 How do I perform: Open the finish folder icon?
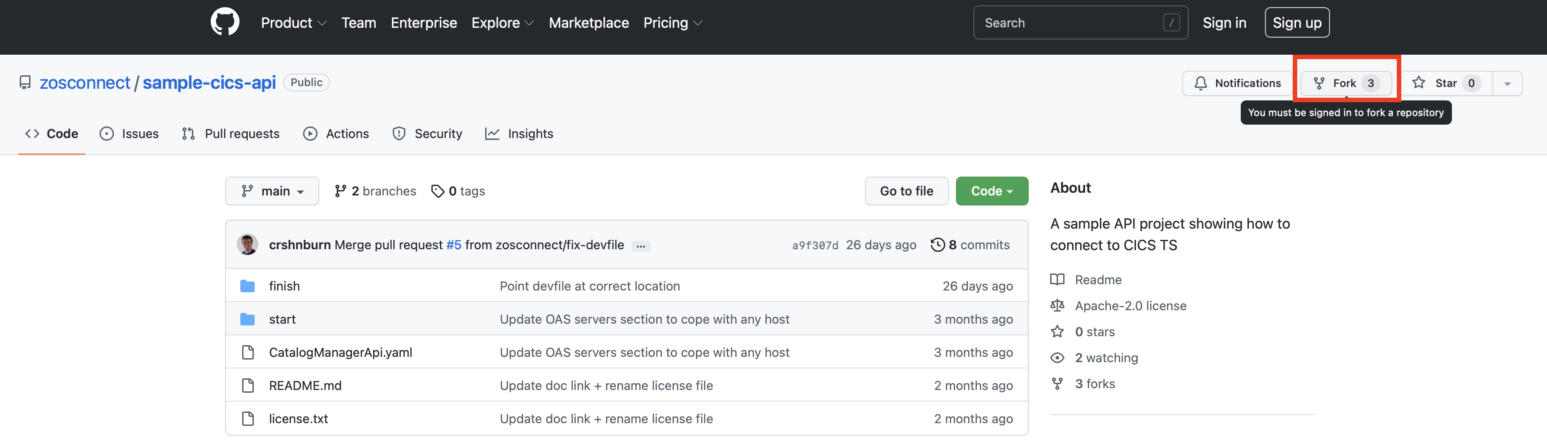[x=248, y=285]
